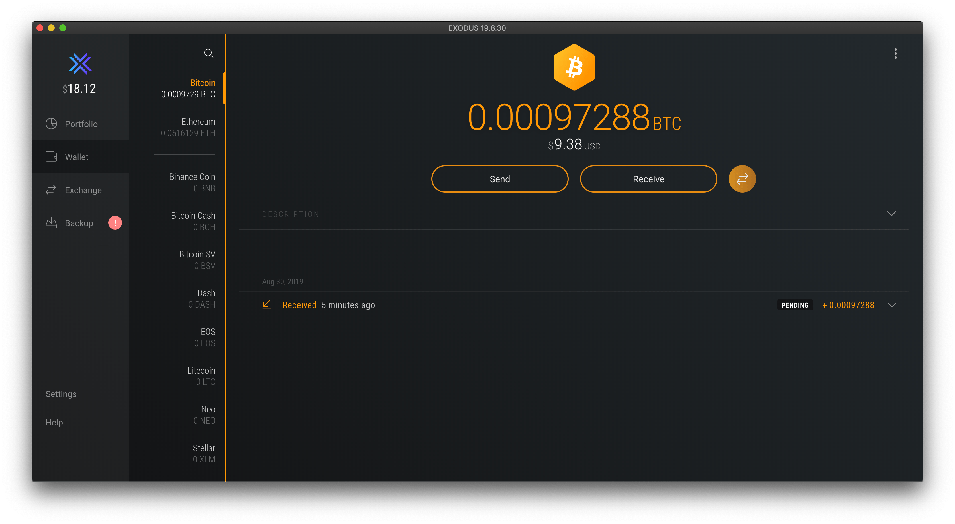
Task: Click the Exodus logo icon
Action: pos(80,64)
